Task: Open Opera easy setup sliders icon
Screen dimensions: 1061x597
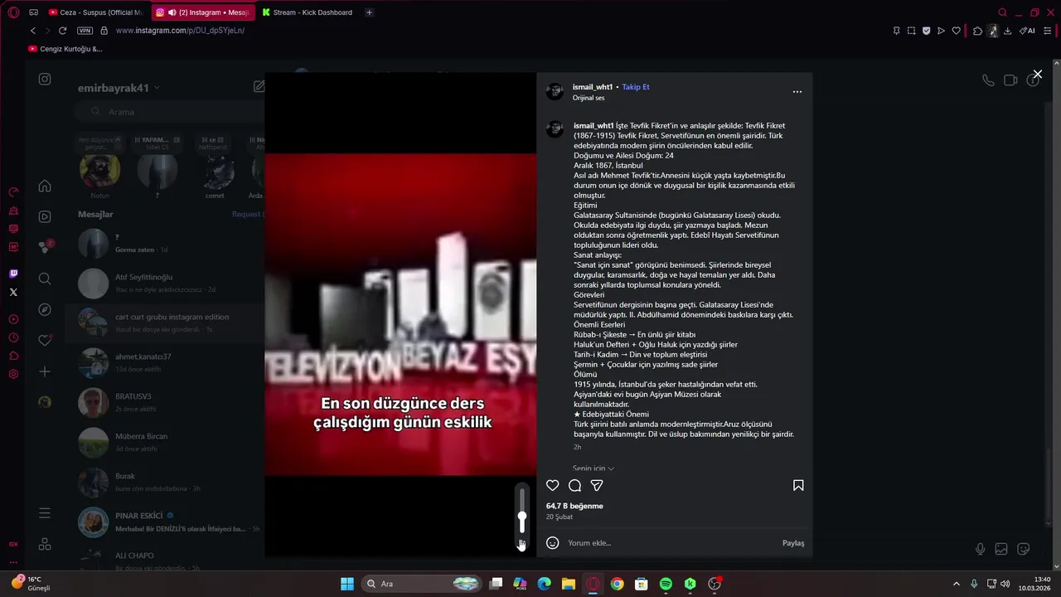Action: [1047, 31]
